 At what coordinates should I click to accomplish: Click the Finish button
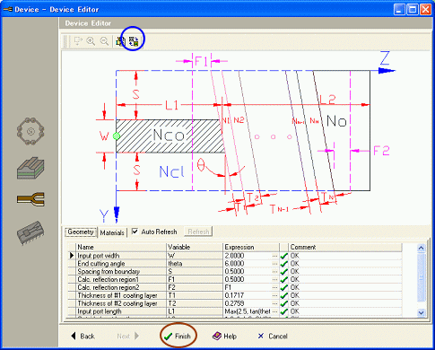coord(178,336)
